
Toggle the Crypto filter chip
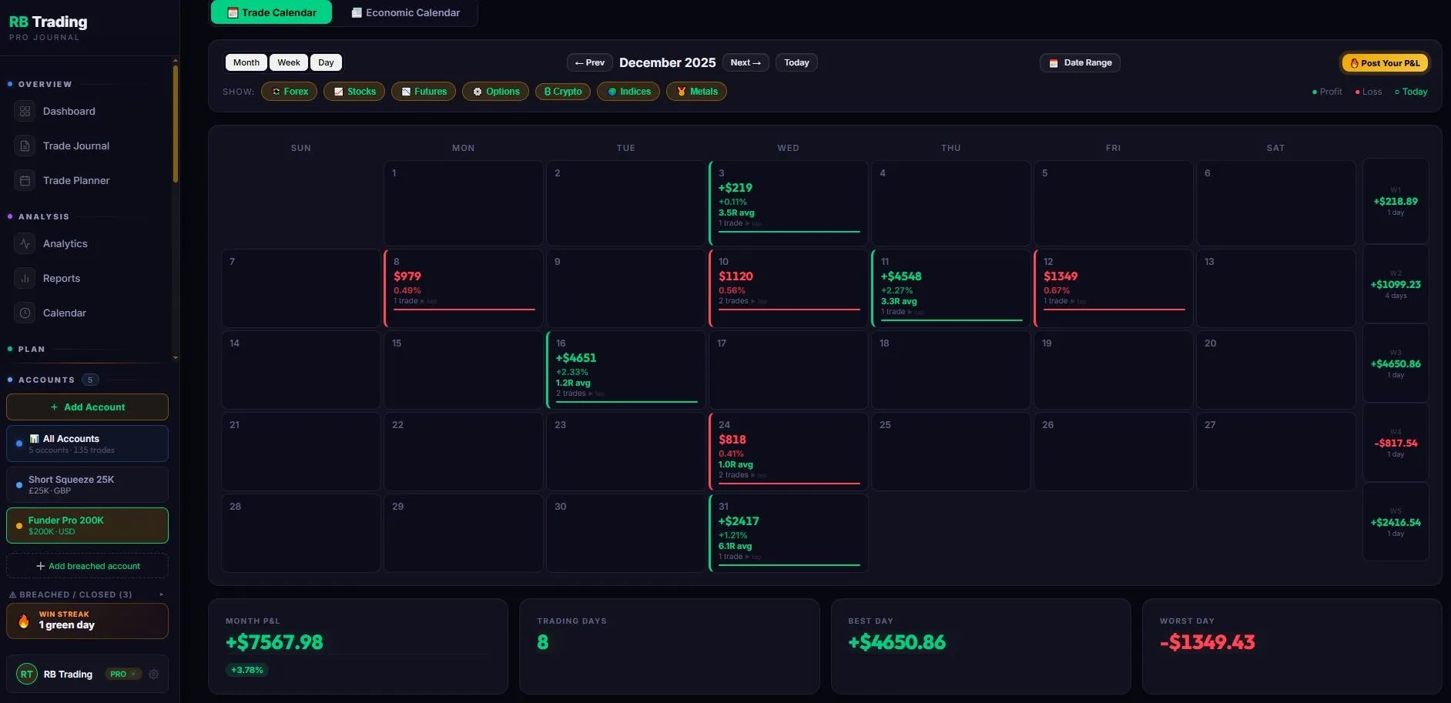click(563, 92)
